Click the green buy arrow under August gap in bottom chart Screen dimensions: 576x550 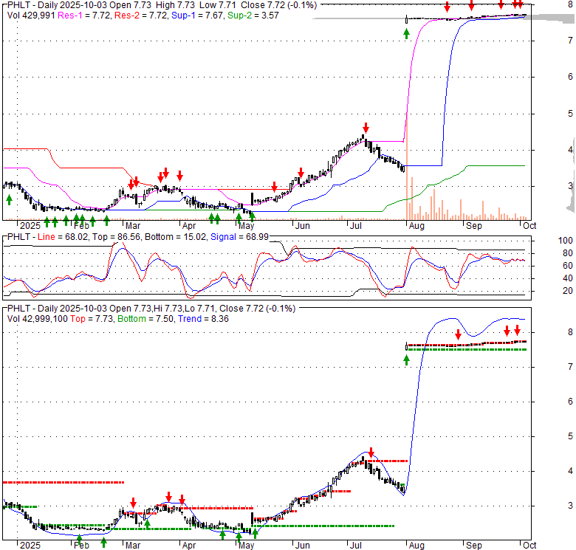406,360
